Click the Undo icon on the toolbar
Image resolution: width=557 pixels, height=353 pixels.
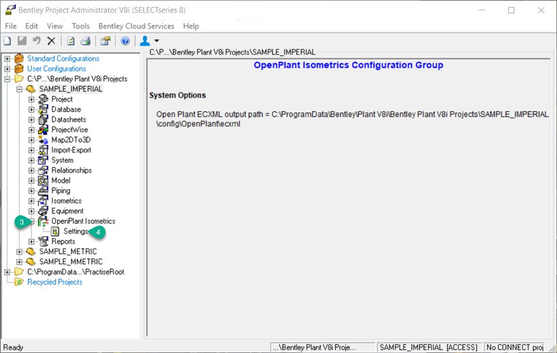point(35,41)
